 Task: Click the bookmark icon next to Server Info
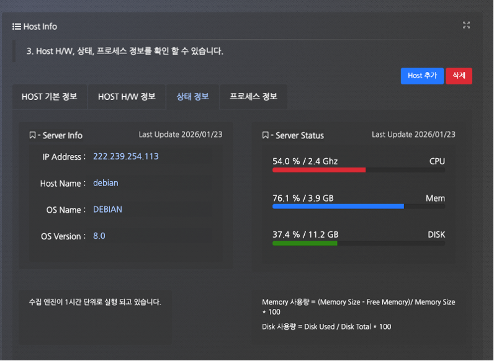[x=32, y=135]
